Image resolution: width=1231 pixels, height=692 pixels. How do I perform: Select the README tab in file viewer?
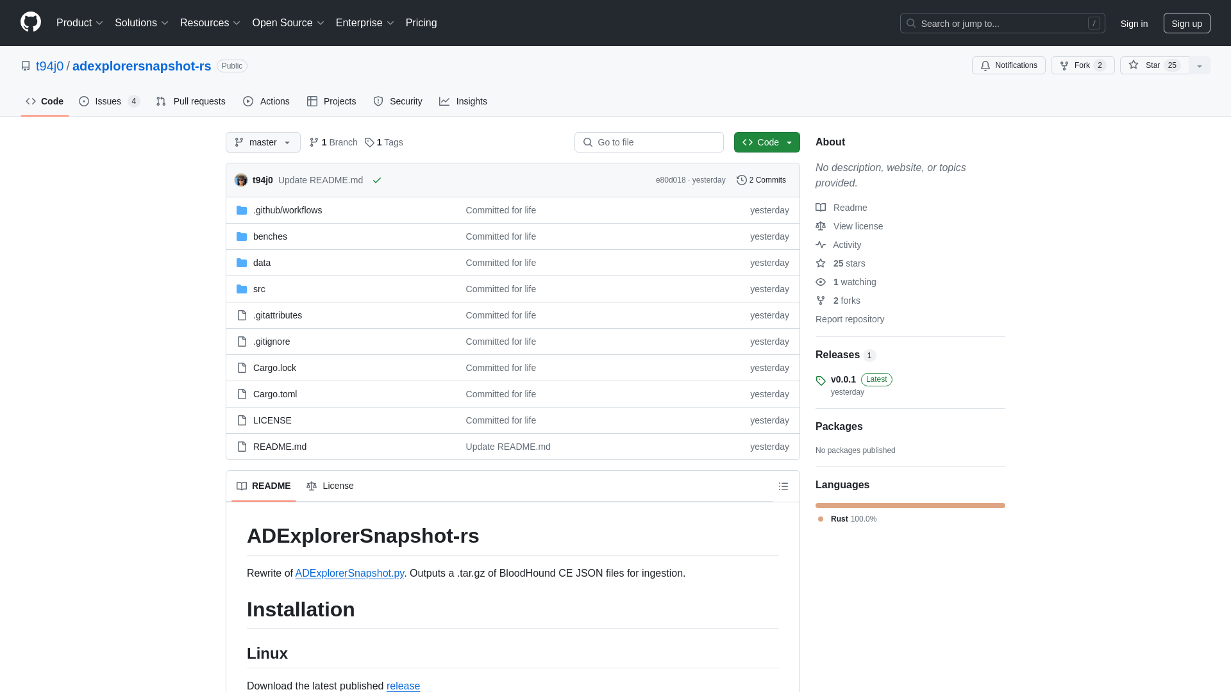[x=264, y=486]
